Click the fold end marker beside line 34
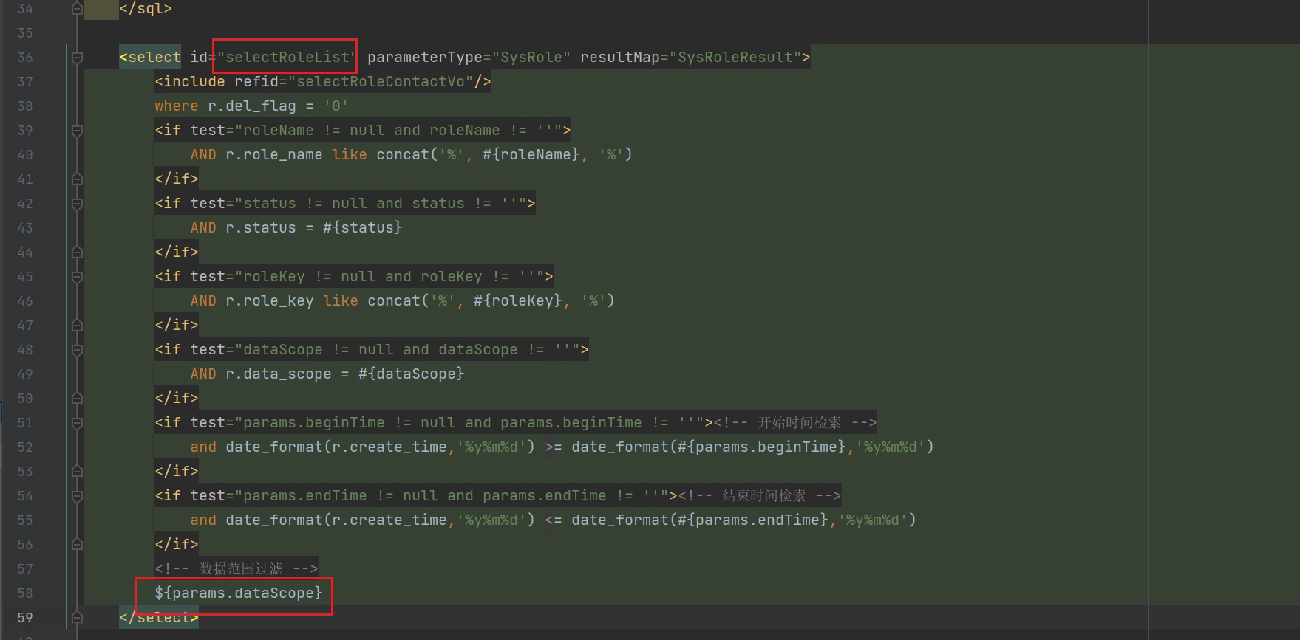 tap(77, 9)
